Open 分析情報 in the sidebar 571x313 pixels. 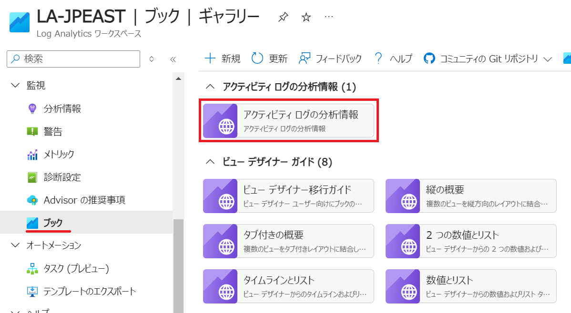62,109
